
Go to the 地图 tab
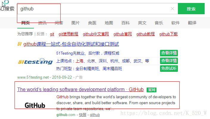(x=109, y=23)
